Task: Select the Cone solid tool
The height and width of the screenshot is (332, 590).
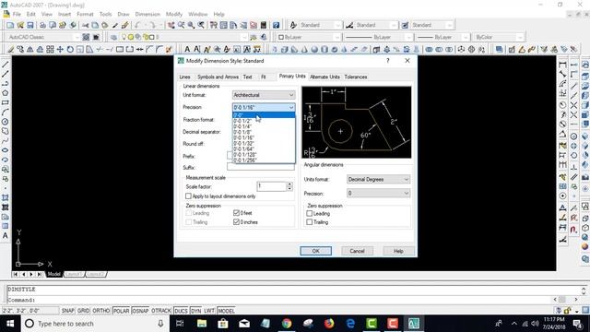Action: click(x=304, y=49)
